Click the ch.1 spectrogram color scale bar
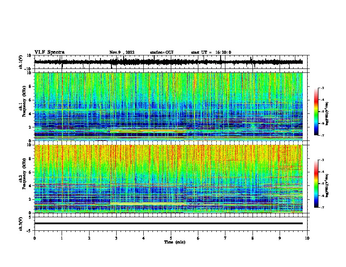The image size is (346, 267). click(316, 112)
